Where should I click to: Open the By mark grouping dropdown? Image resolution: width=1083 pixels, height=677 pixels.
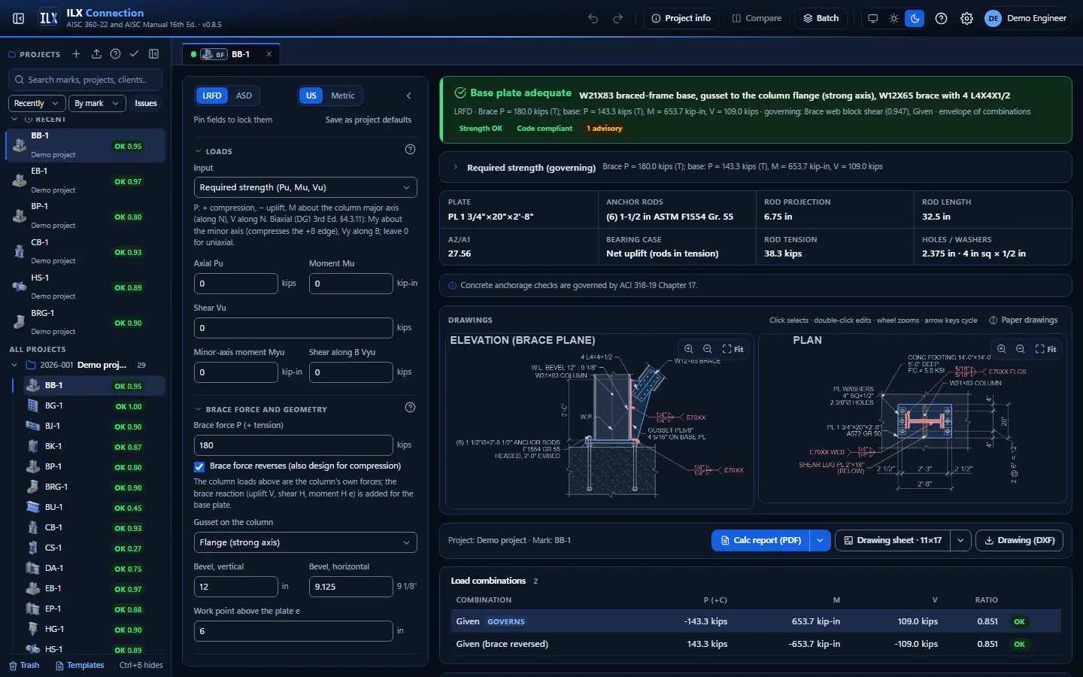coord(96,103)
